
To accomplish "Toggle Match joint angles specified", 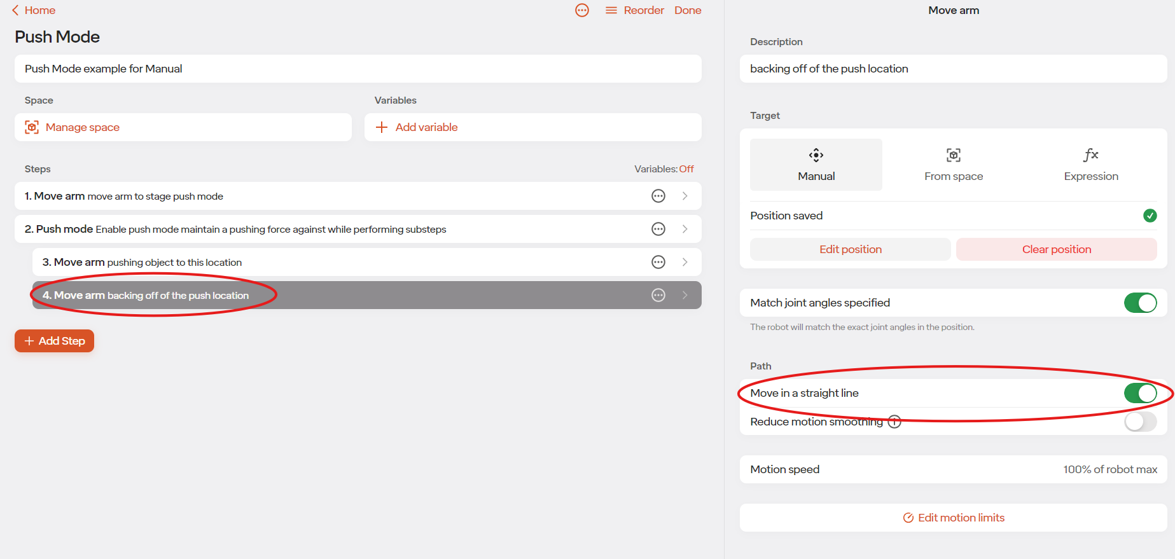I will pyautogui.click(x=1140, y=303).
